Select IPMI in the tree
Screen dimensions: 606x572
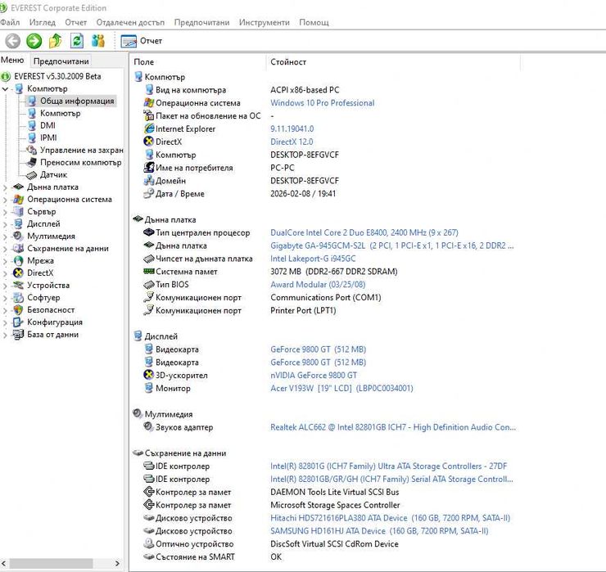[x=48, y=137]
